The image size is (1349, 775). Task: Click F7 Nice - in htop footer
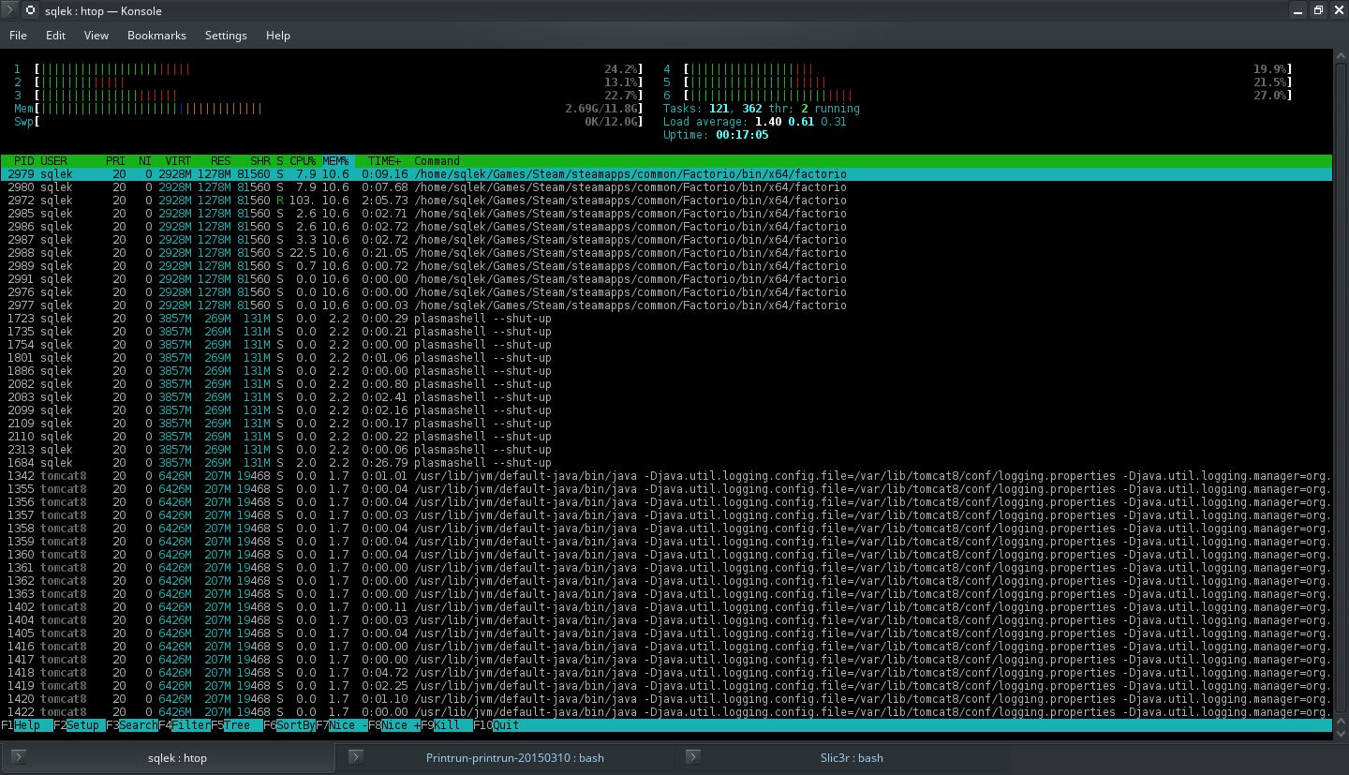click(x=342, y=725)
